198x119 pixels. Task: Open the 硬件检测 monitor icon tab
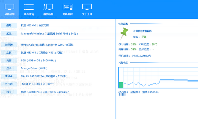coord(10,9)
